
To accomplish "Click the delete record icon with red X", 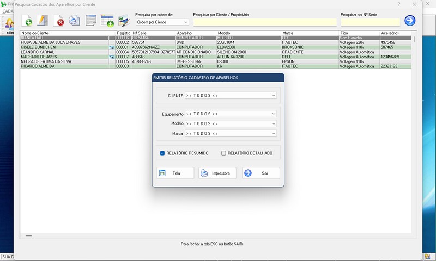I will 59,21.
